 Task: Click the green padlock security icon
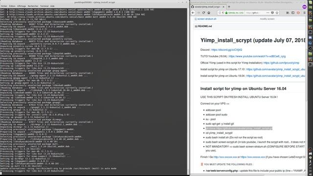[226, 13]
